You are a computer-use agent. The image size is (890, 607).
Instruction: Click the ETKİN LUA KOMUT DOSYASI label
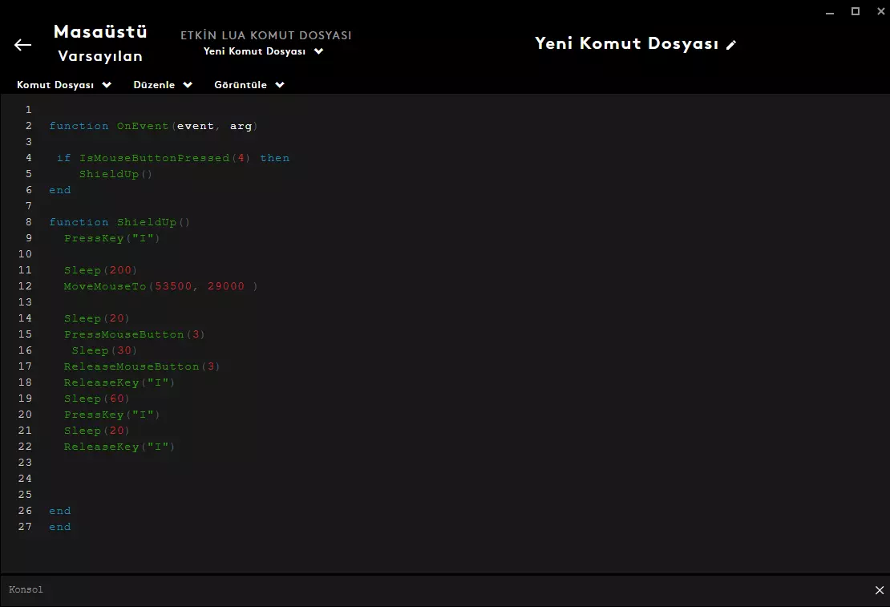pos(266,35)
